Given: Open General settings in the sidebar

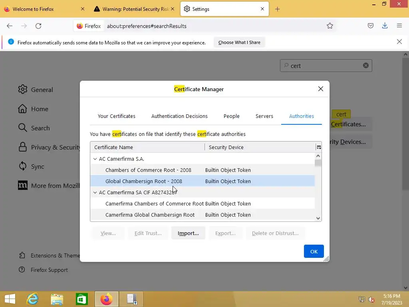Looking at the screenshot, I should click(36, 90).
